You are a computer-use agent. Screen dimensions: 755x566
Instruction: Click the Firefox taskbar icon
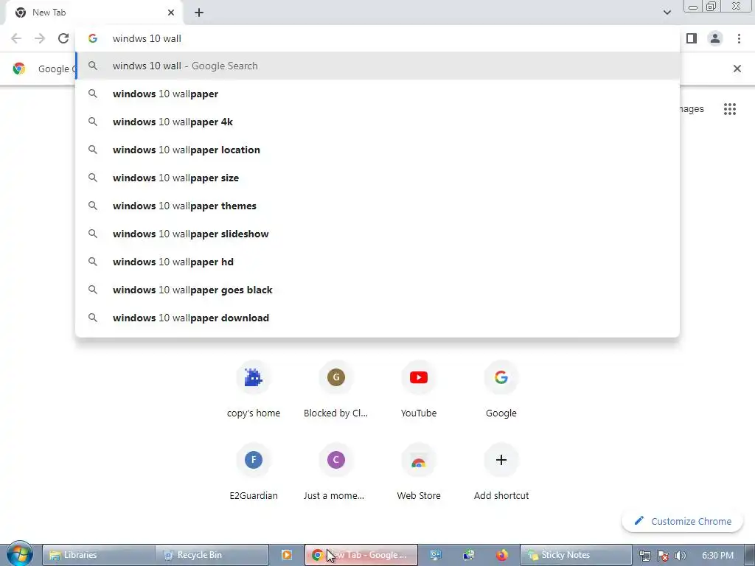pyautogui.click(x=501, y=555)
